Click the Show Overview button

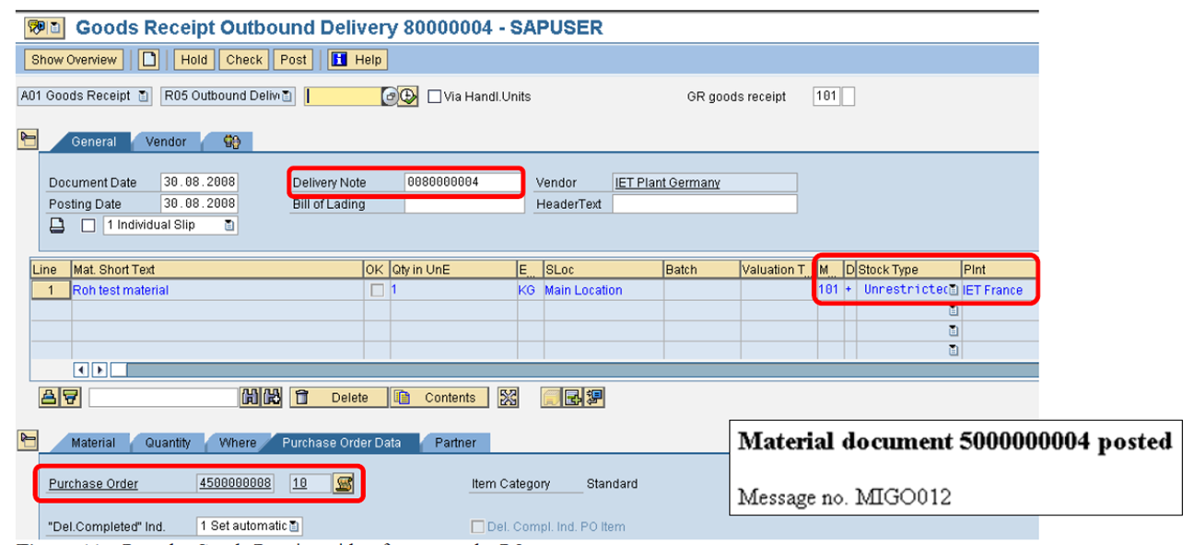pos(73,60)
